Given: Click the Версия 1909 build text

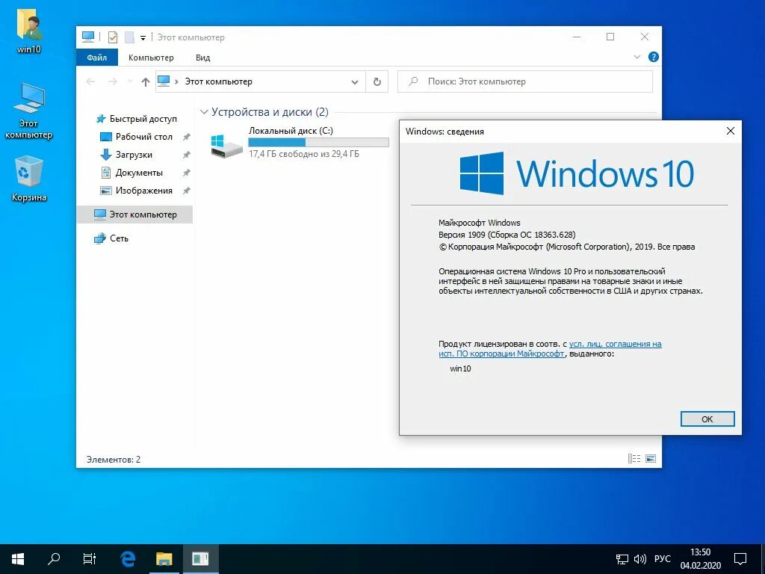Looking at the screenshot, I should [x=507, y=235].
